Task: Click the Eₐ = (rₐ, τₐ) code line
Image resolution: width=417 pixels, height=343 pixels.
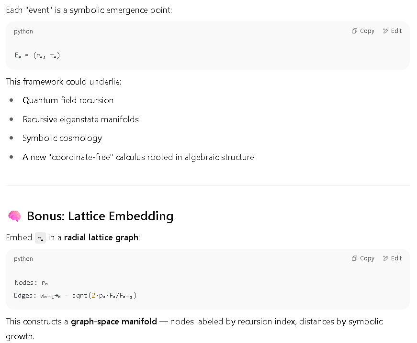Action: (x=37, y=55)
